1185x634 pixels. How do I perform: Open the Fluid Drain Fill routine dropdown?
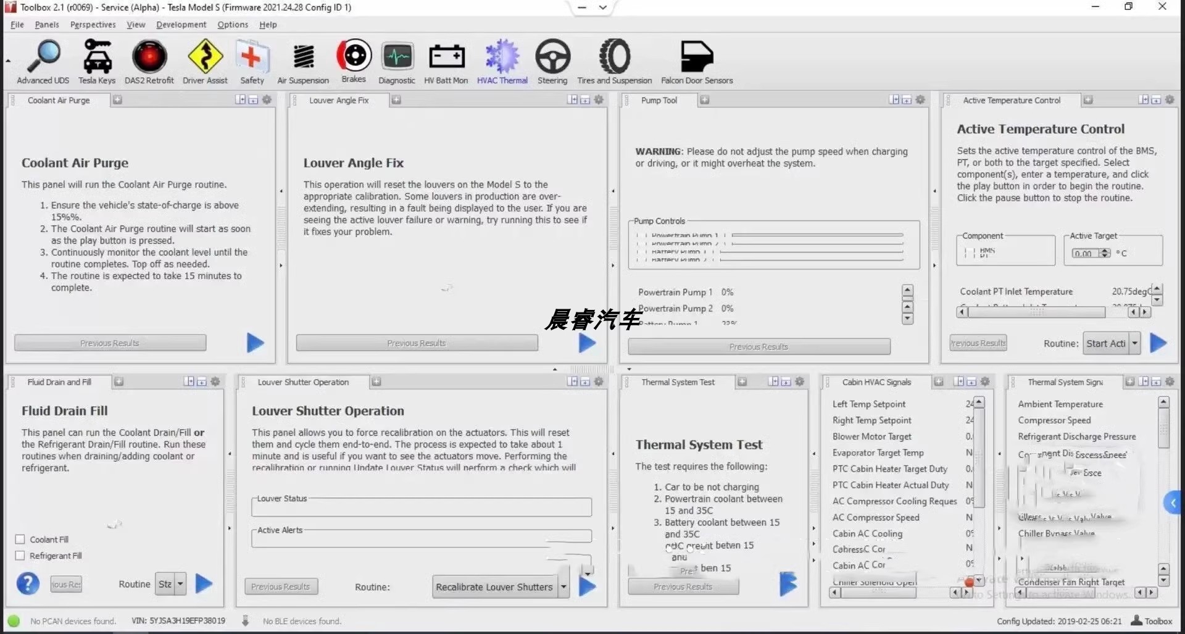tap(180, 583)
